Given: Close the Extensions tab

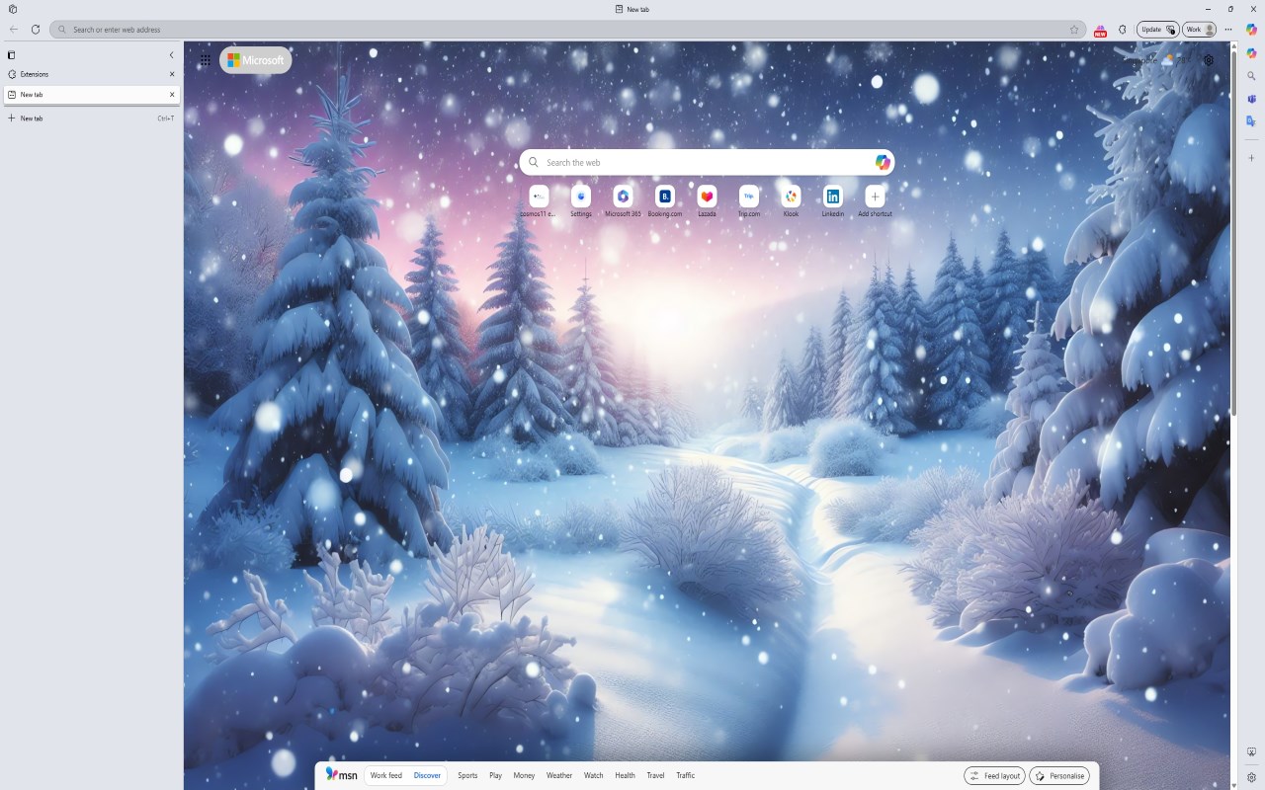Looking at the screenshot, I should [172, 74].
